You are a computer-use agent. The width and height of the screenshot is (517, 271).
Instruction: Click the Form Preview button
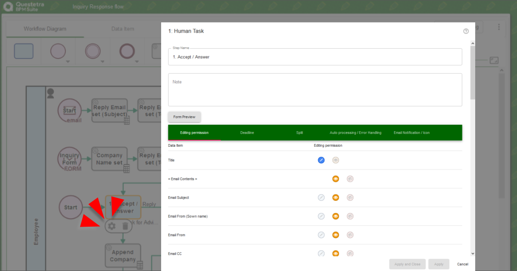(x=184, y=117)
